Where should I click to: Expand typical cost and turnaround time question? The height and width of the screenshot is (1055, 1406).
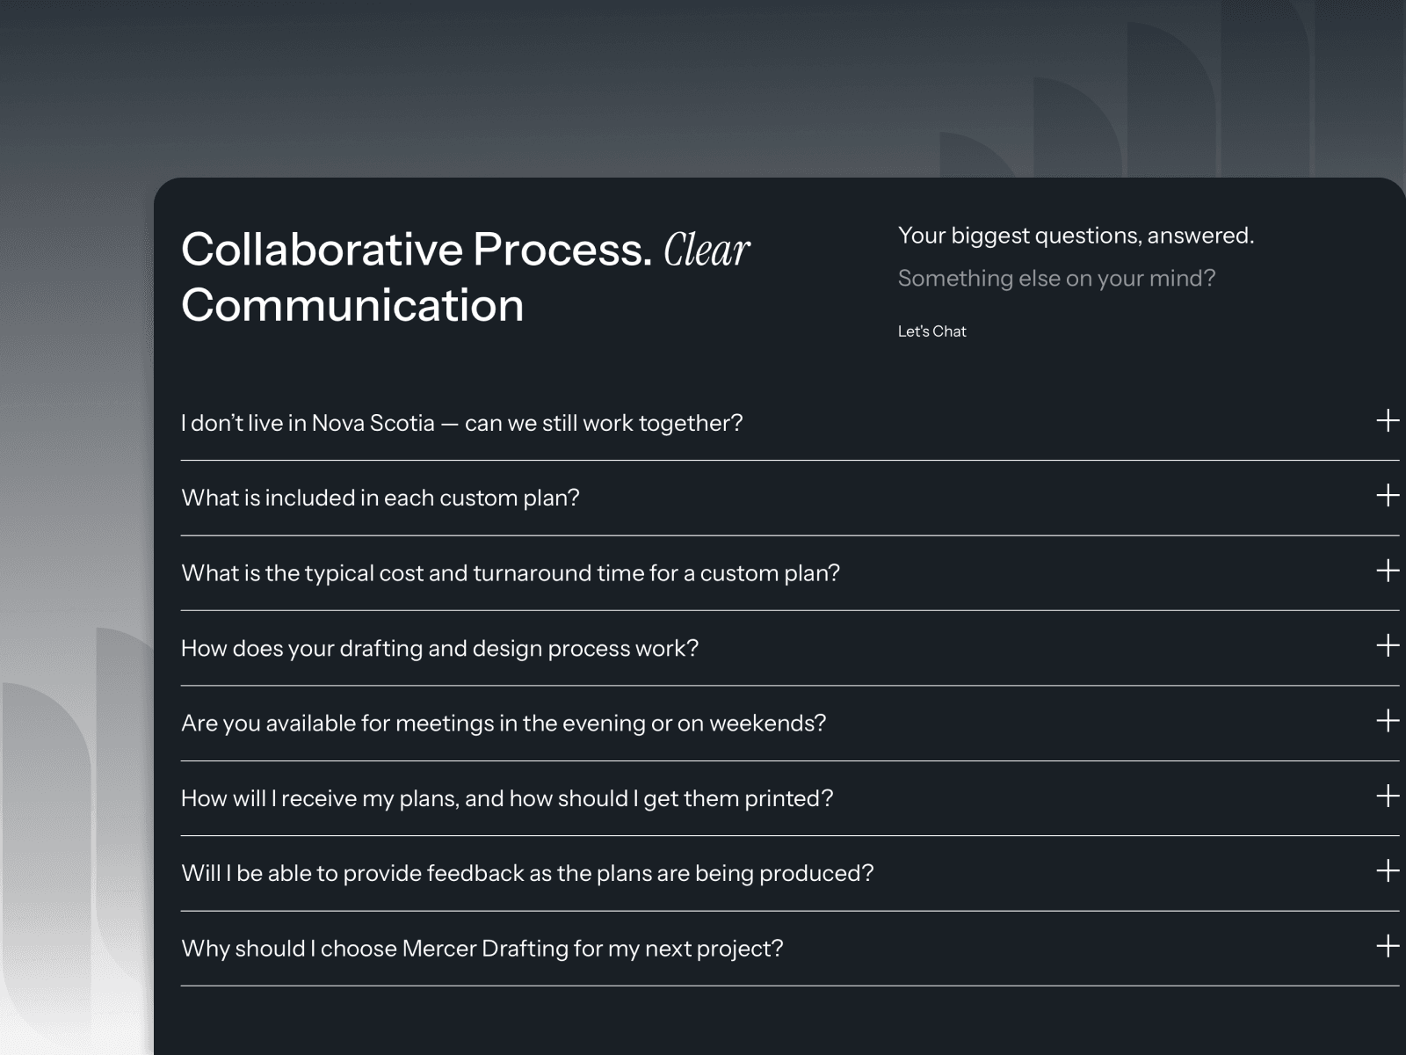[x=790, y=573]
